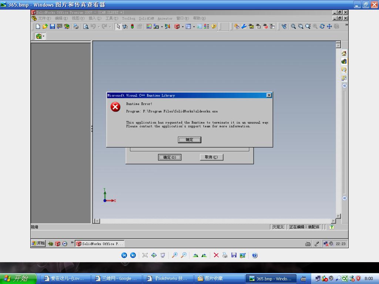Screen dimensions: 379x284
Task: Switch to 『SolidWorks 技 taskbar window
Action: click(168, 279)
